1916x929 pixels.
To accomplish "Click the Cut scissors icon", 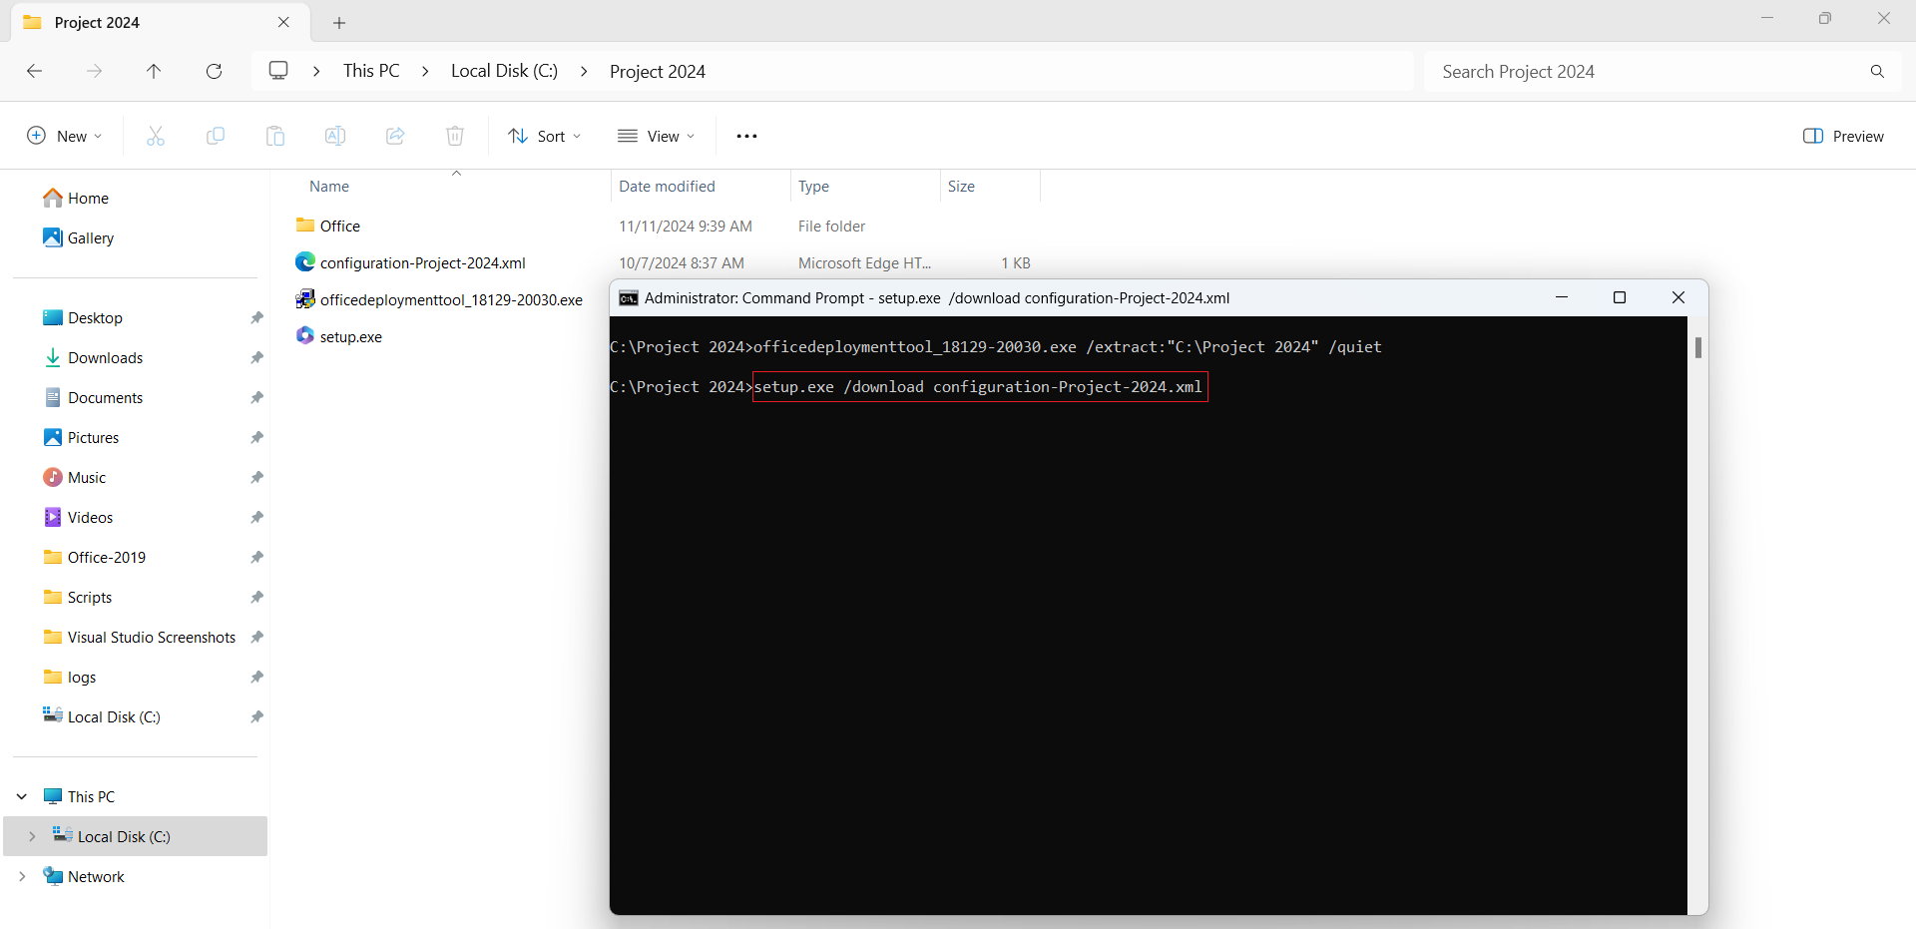I will click(156, 136).
